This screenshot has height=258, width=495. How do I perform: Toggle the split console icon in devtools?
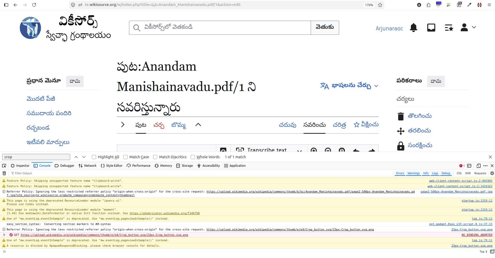click(x=469, y=166)
